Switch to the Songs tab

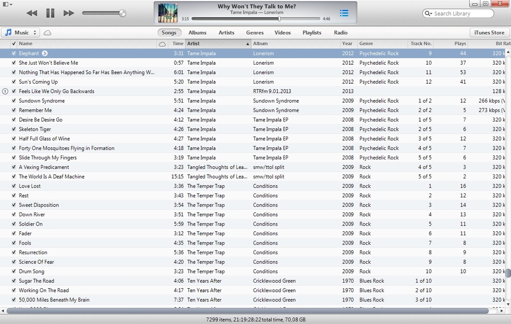tap(169, 33)
